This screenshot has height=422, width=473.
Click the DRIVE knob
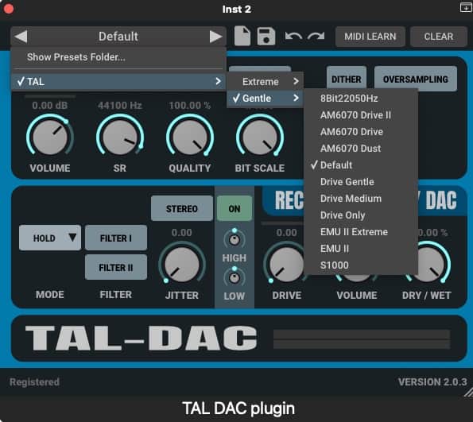286,264
